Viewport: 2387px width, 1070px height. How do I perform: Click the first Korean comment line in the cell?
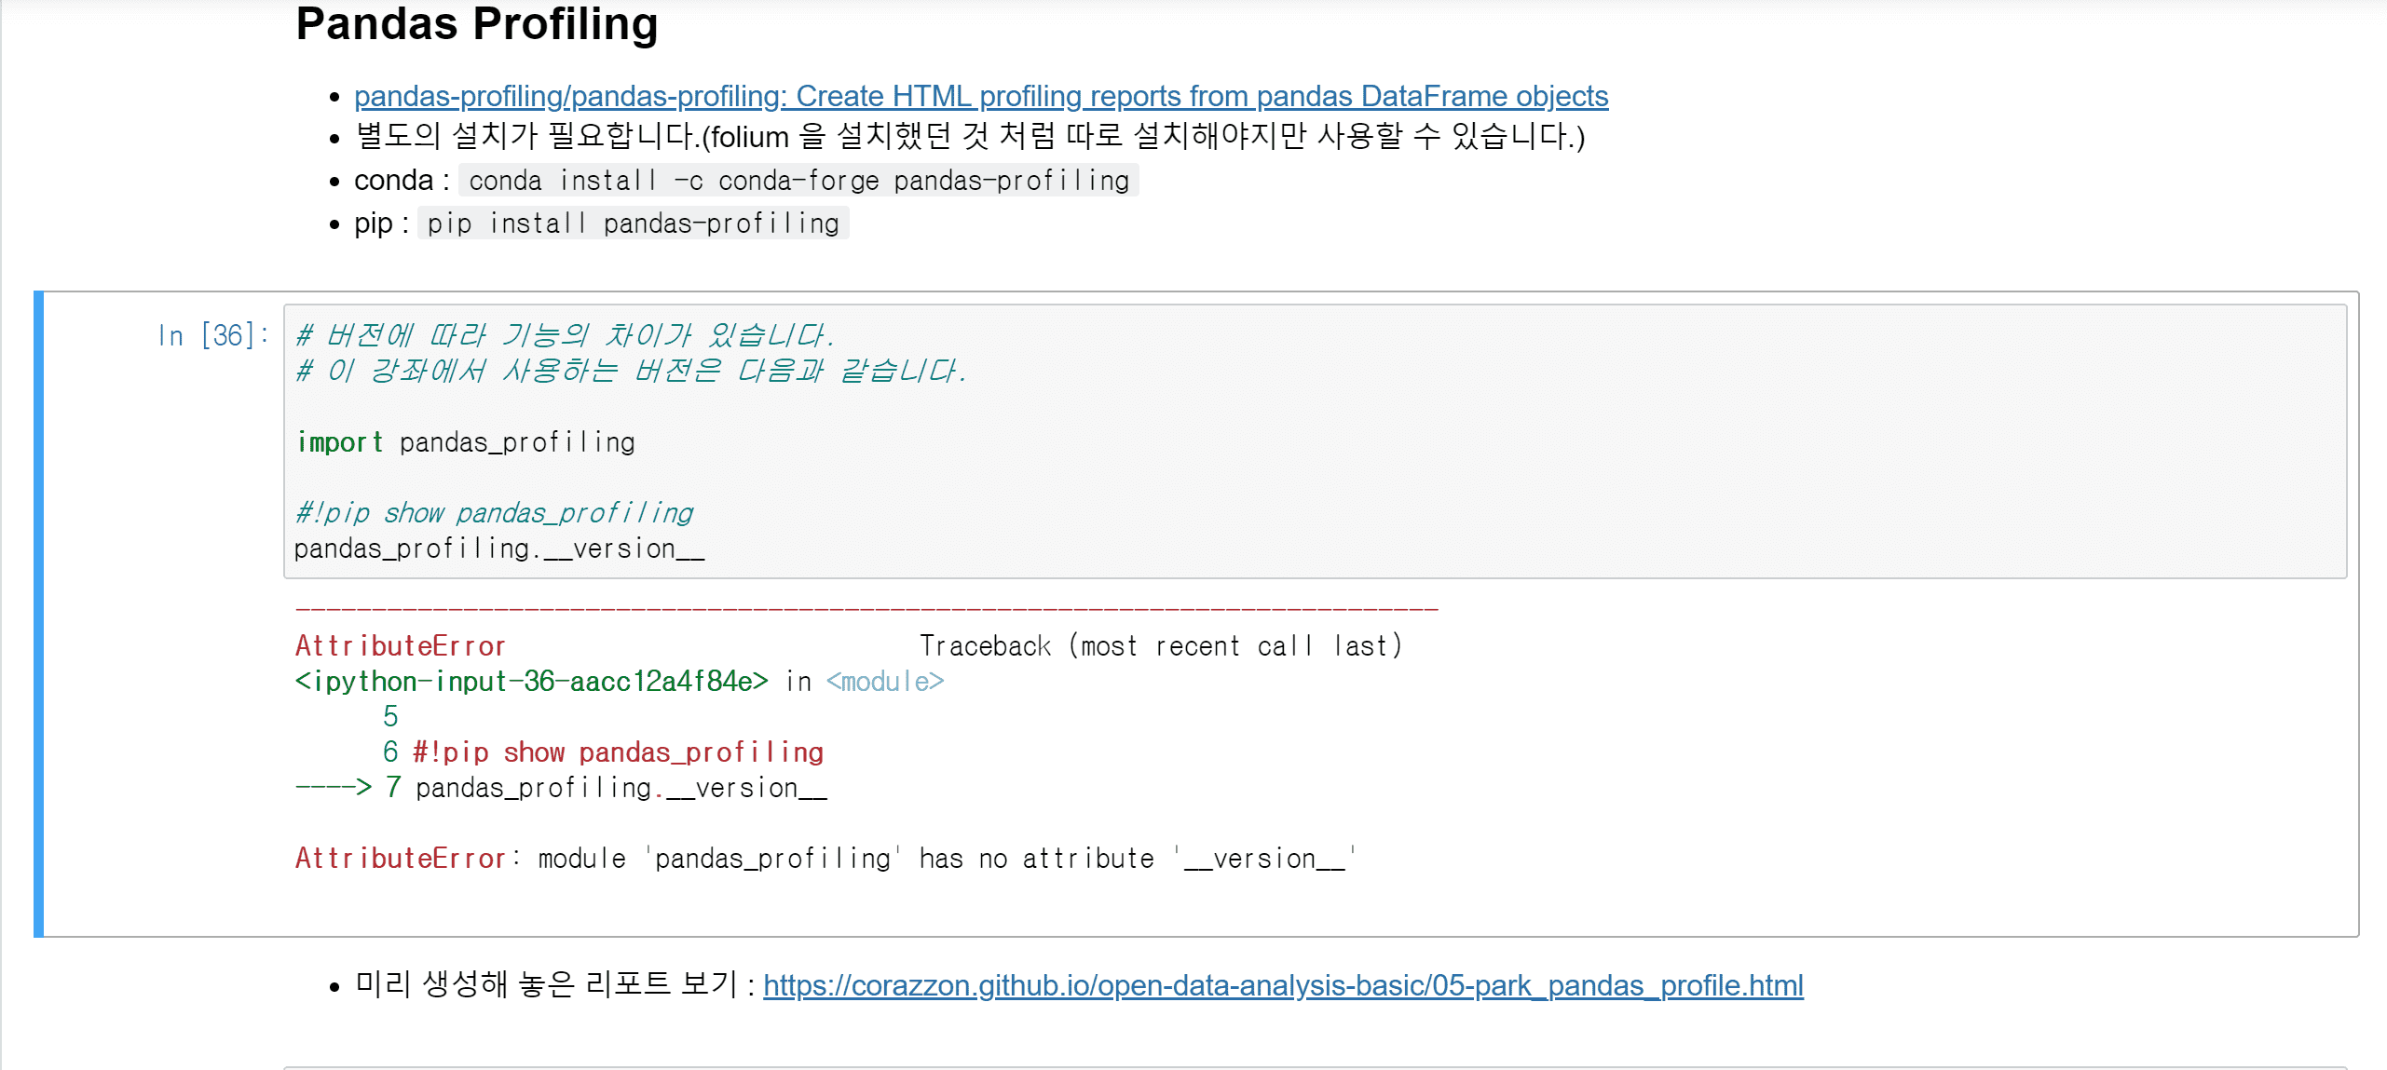click(565, 335)
